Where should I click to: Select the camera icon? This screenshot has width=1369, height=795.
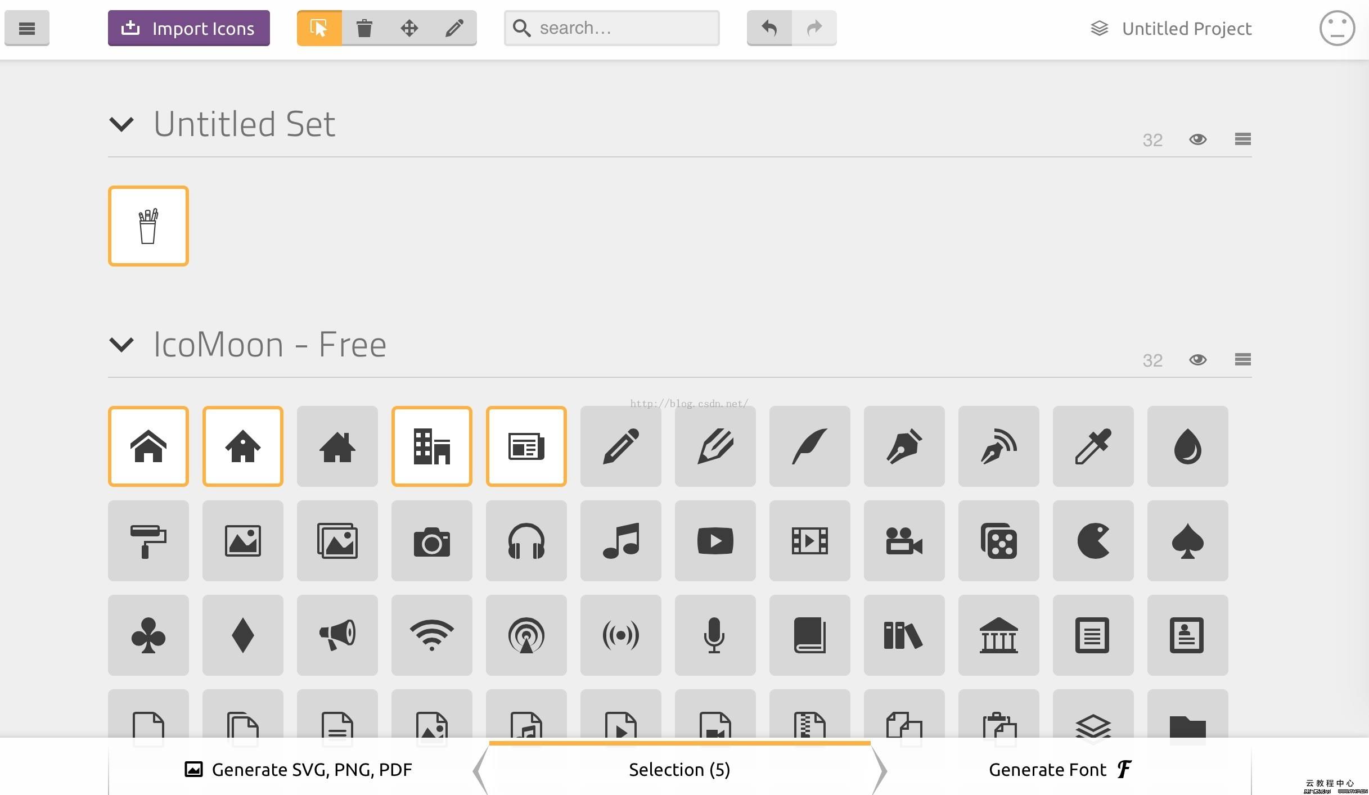(432, 540)
